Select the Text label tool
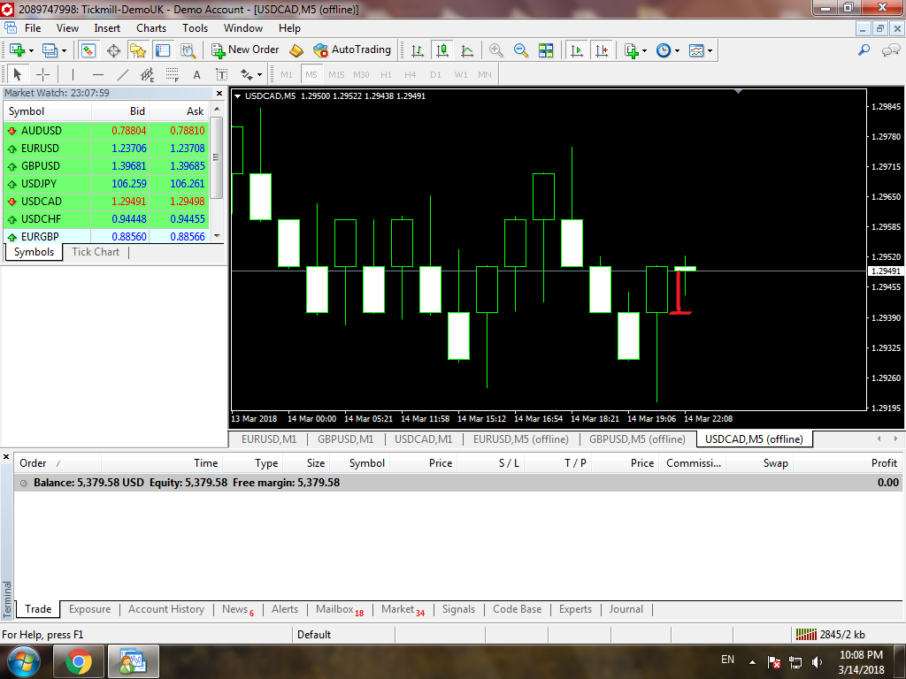 196,75
